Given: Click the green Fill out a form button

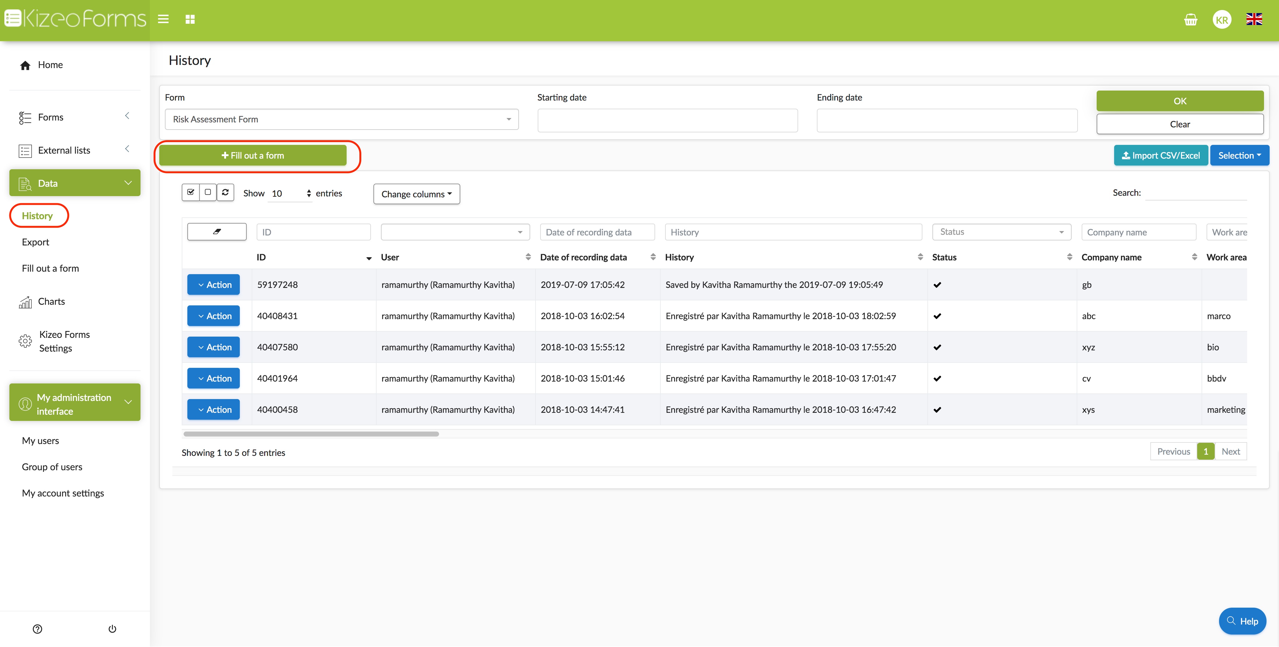Looking at the screenshot, I should pos(253,156).
